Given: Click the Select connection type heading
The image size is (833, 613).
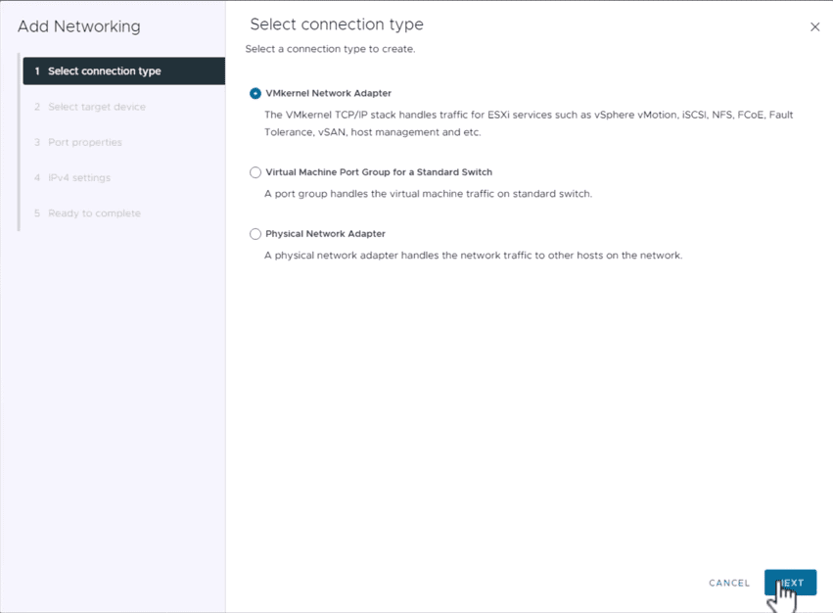Looking at the screenshot, I should [337, 24].
